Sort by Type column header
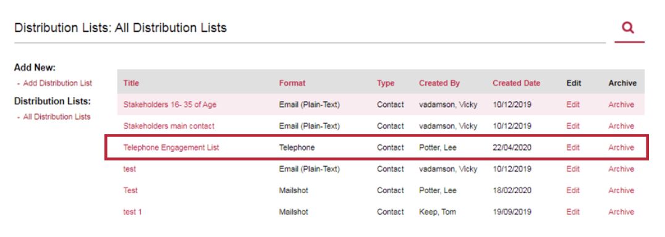 pyautogui.click(x=386, y=83)
